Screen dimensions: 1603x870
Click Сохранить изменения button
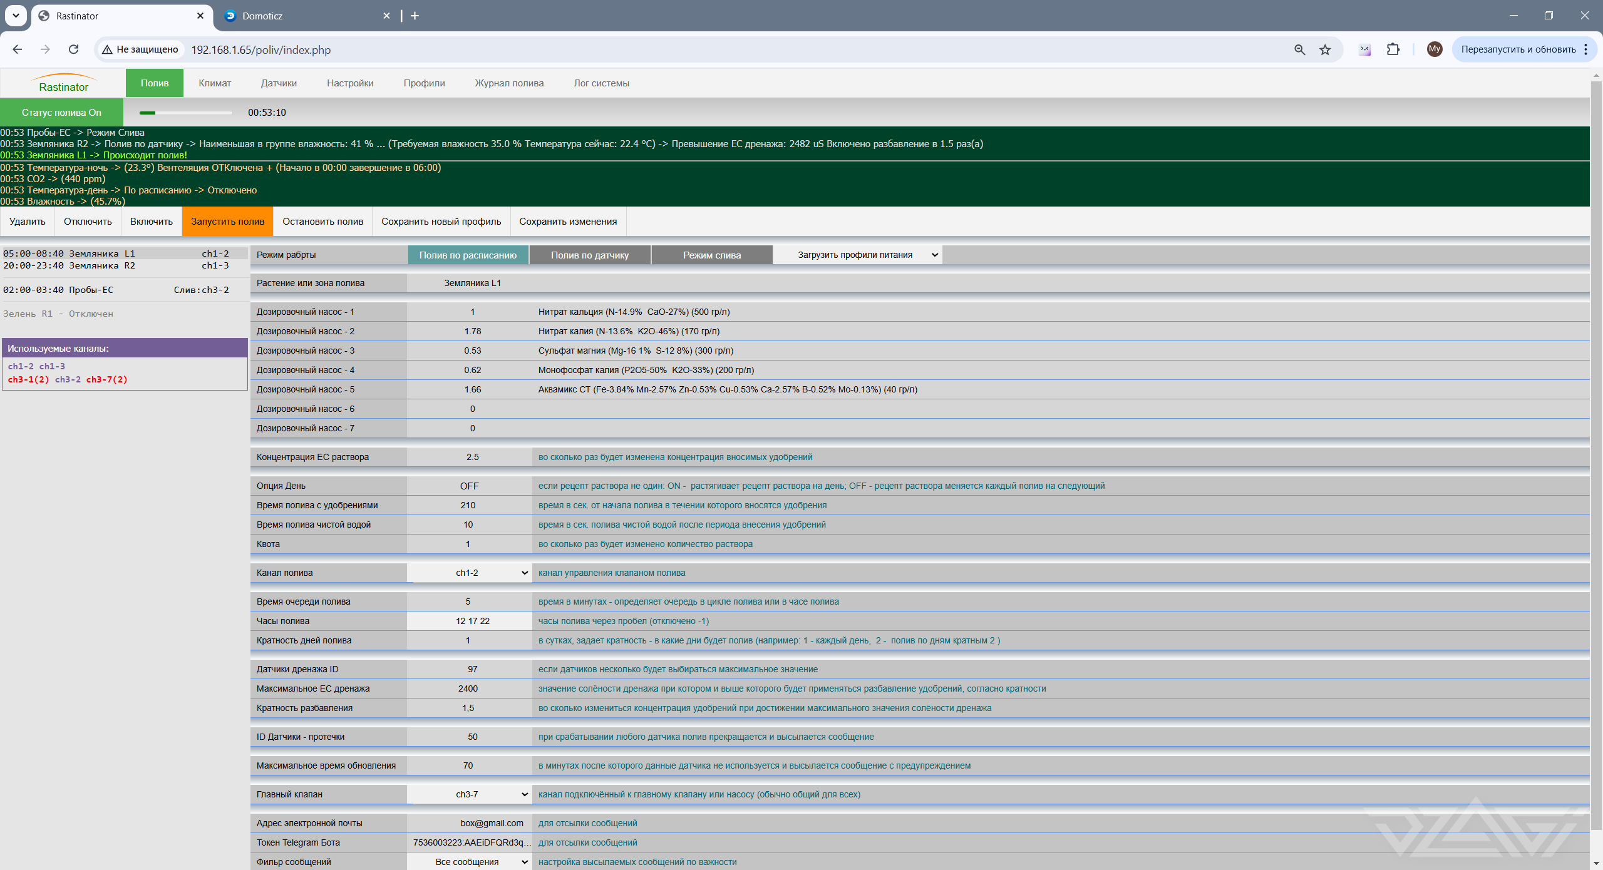pos(568,222)
